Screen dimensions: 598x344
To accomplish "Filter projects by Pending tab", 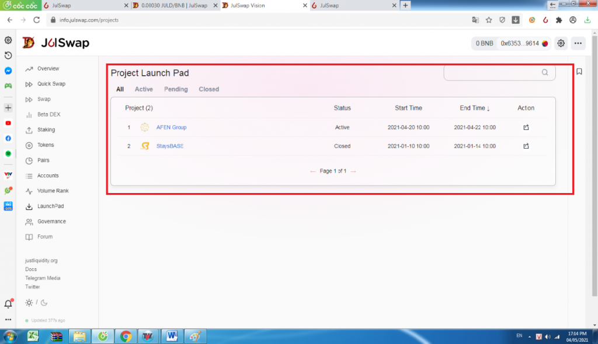I will pos(176,89).
